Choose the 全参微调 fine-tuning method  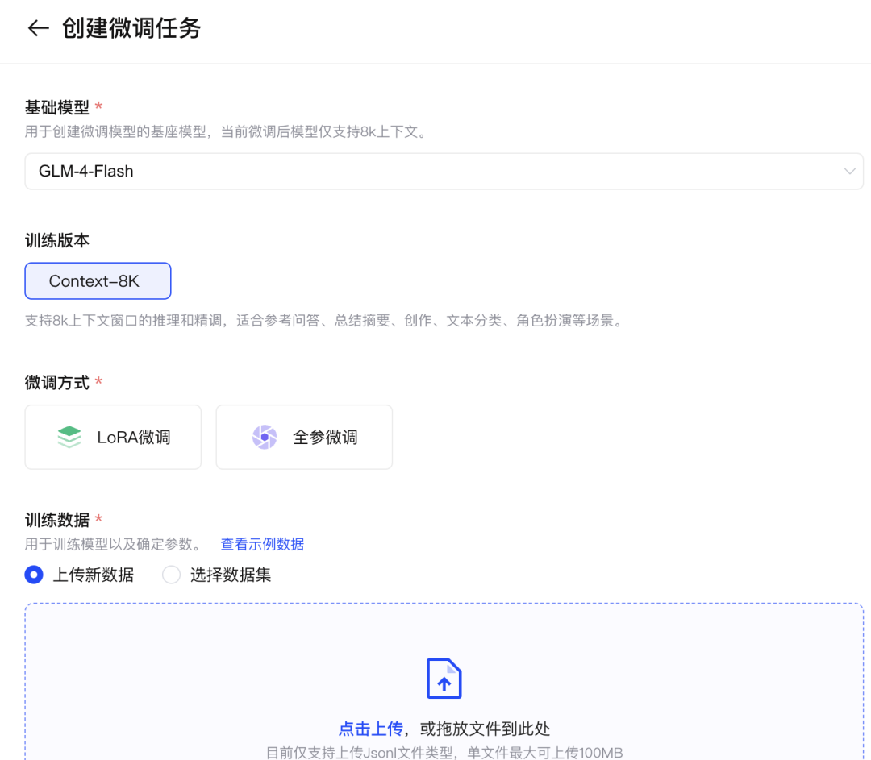click(304, 437)
